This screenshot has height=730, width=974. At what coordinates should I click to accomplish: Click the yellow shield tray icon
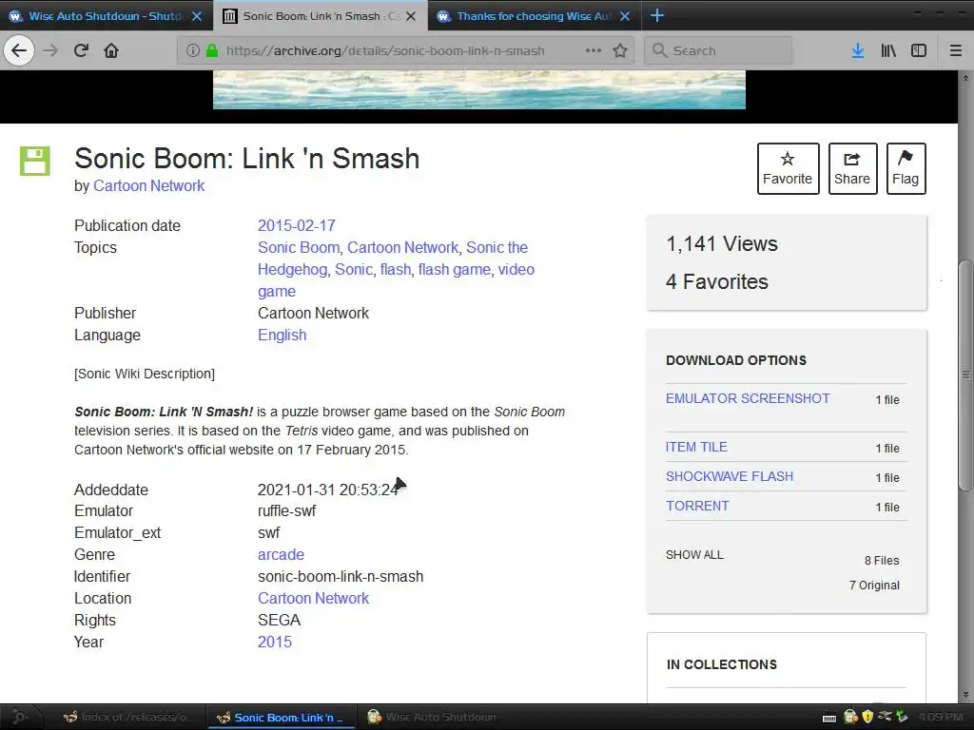[867, 717]
